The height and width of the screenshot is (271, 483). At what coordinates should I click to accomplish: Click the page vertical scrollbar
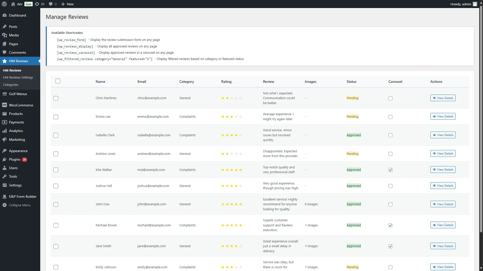click(x=481, y=120)
